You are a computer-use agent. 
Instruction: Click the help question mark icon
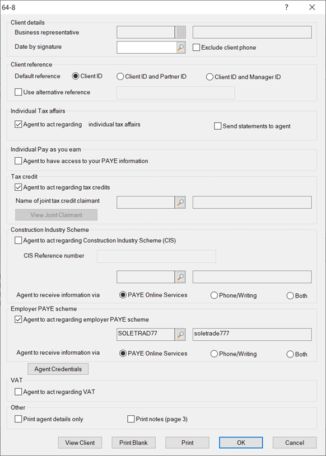(x=286, y=7)
